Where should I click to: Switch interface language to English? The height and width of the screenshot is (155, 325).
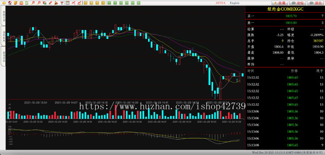click(234, 3)
